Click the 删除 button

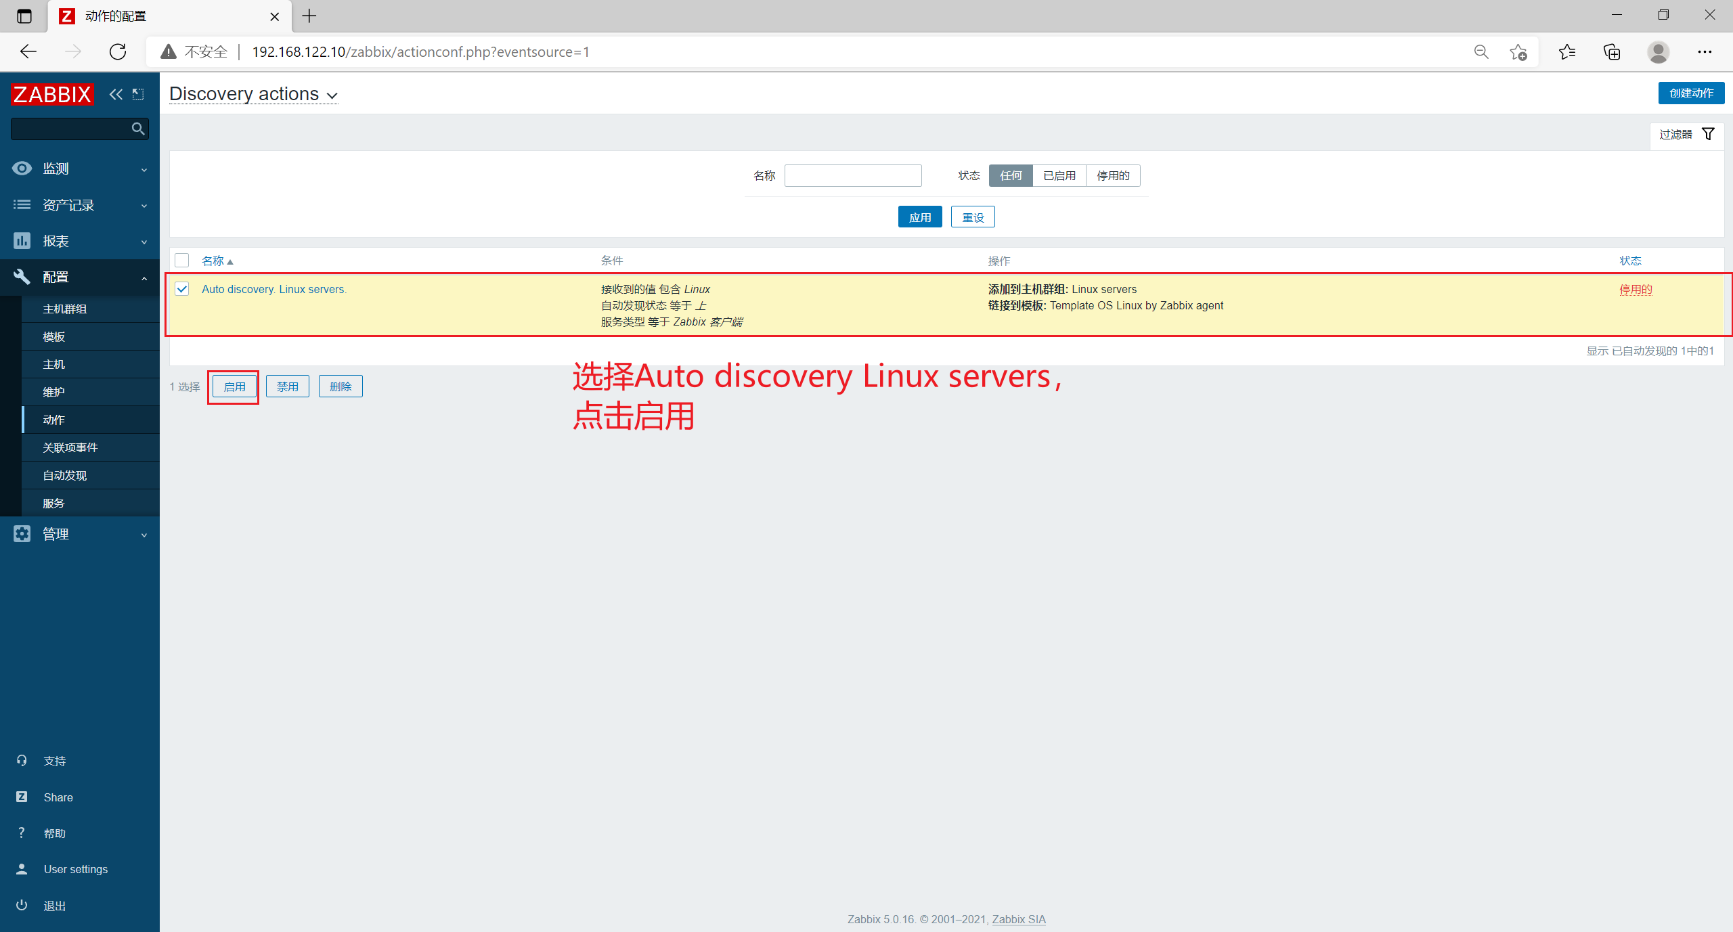(341, 386)
